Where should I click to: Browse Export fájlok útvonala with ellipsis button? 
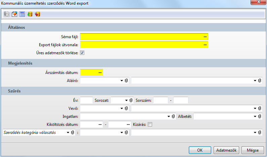(205, 45)
